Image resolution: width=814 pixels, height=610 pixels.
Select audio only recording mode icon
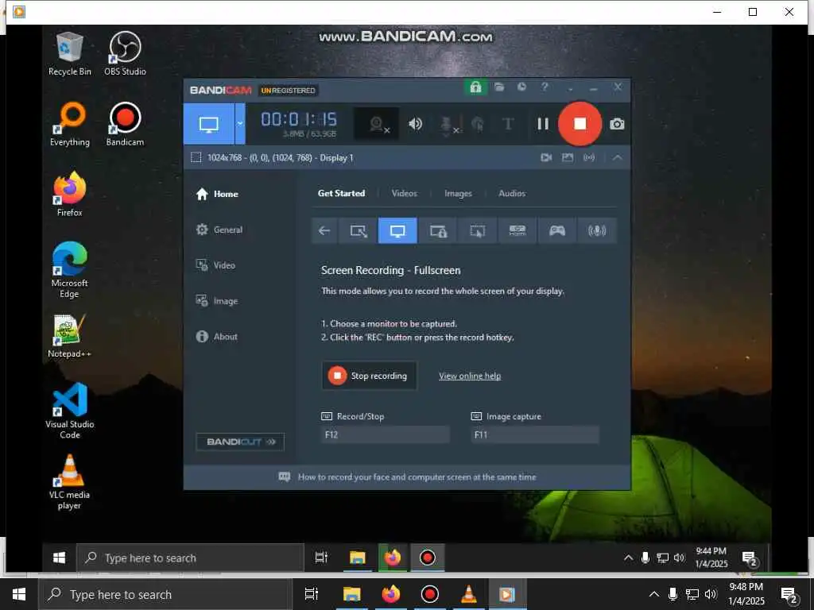pyautogui.click(x=597, y=230)
